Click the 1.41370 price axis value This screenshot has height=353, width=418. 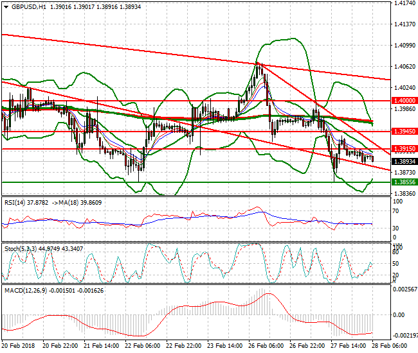pos(405,24)
